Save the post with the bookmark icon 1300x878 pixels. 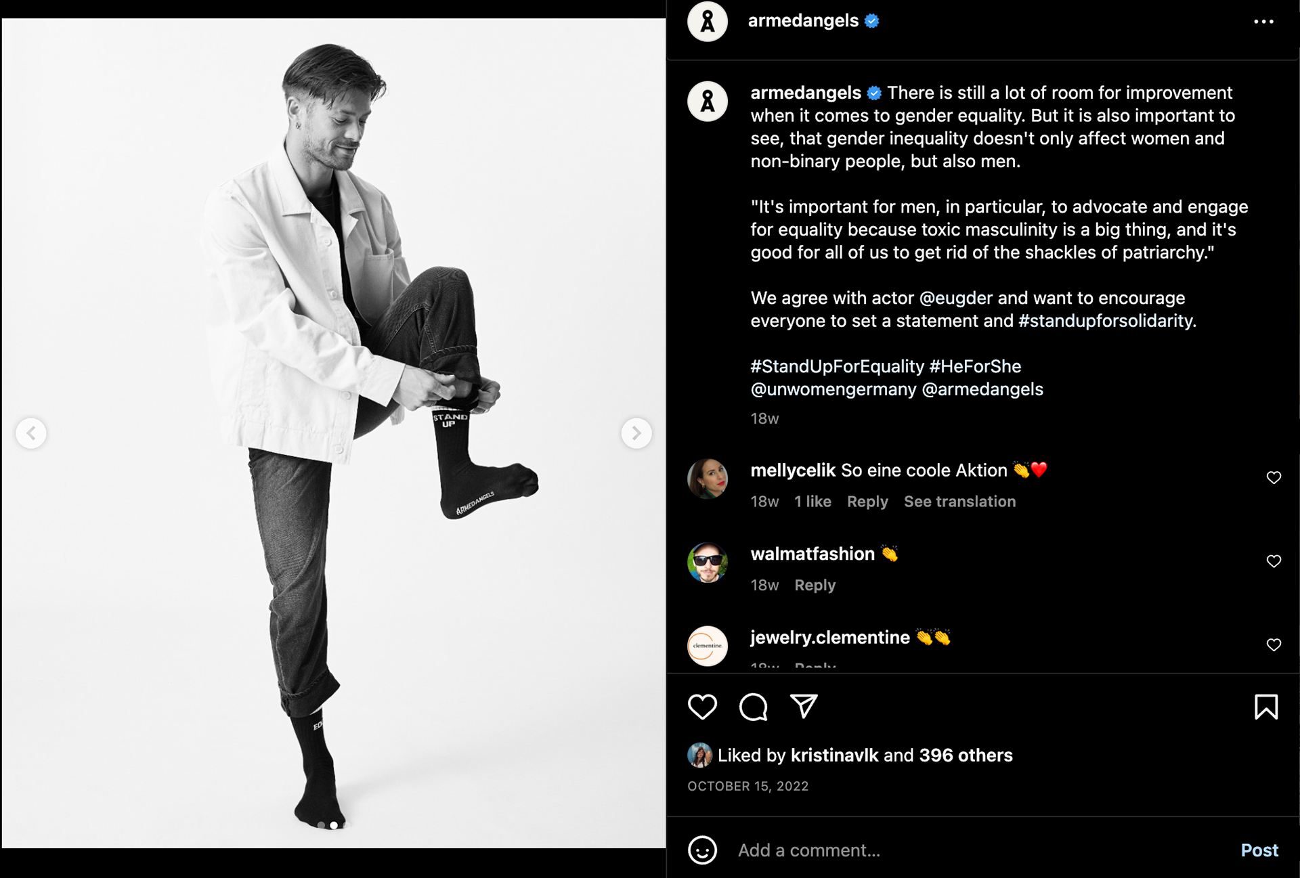(x=1265, y=707)
